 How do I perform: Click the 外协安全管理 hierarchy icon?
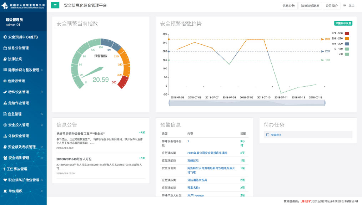[5, 136]
